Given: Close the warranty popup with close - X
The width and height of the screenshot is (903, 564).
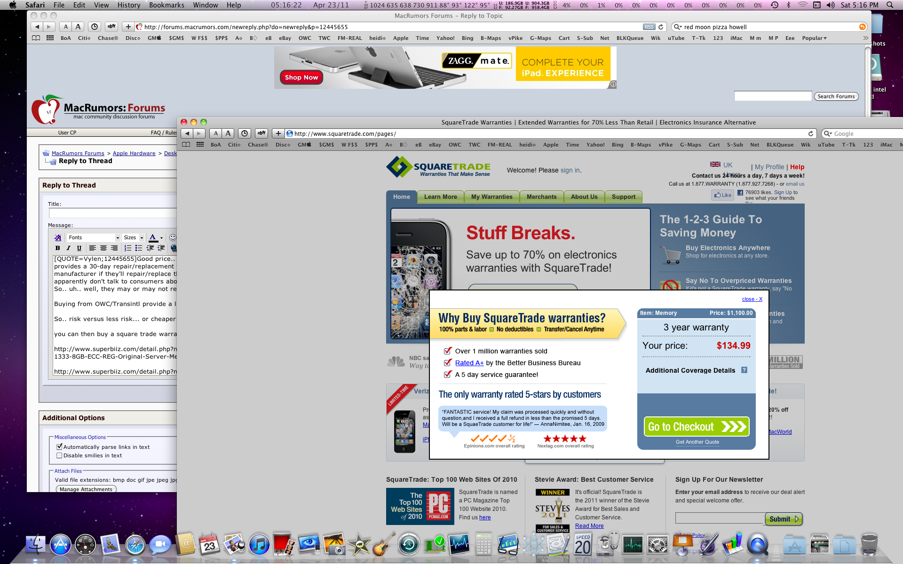Looking at the screenshot, I should pyautogui.click(x=752, y=299).
